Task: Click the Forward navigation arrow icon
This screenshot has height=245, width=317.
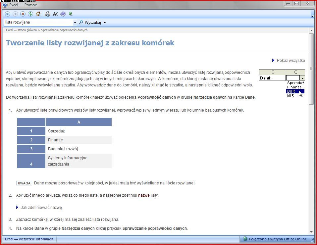Action: coord(15,14)
